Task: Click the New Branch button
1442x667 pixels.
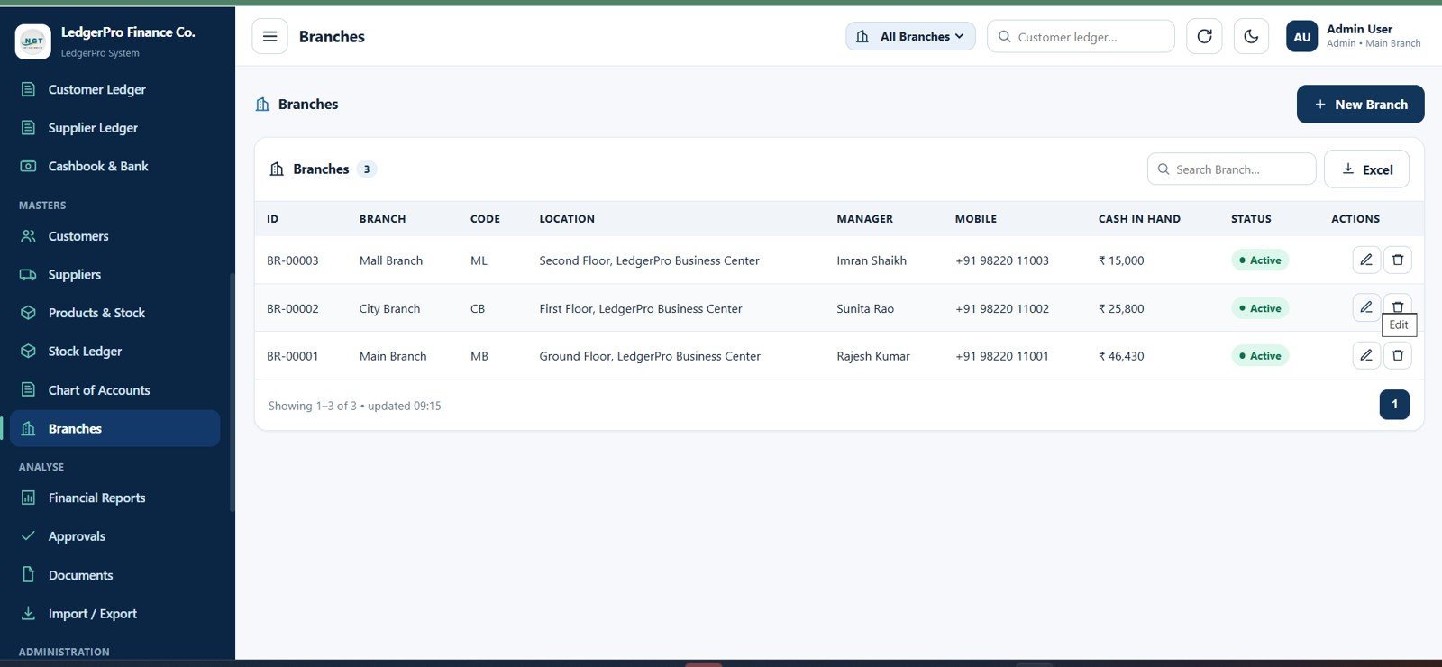Action: click(x=1360, y=105)
